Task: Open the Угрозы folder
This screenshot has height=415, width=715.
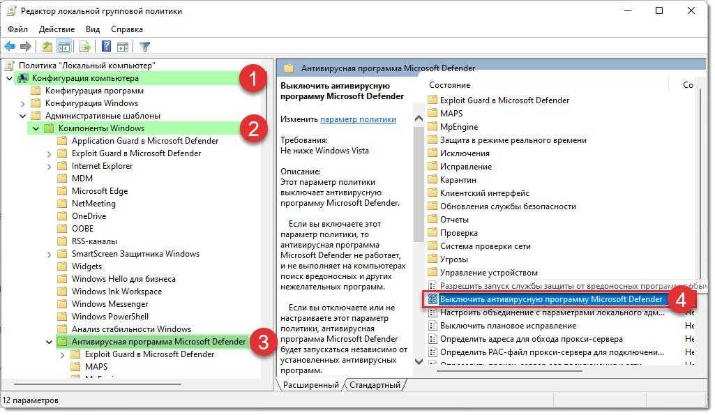Action: pyautogui.click(x=453, y=259)
